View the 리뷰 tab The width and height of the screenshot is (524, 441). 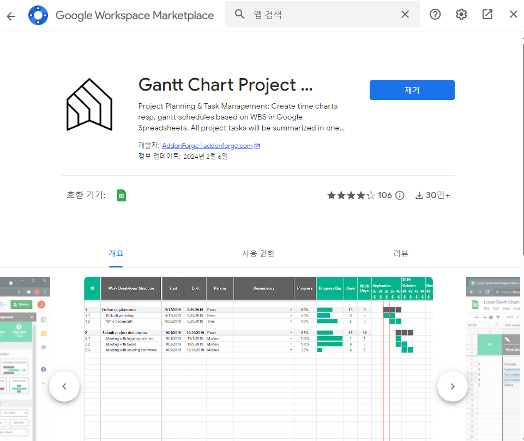(x=401, y=253)
